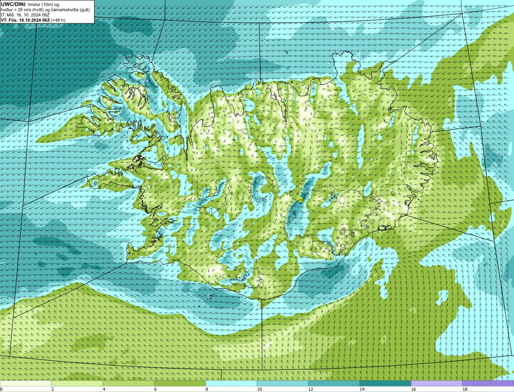The image size is (514, 392).
Task: Click the legend scale label "16"
Action: click(414, 389)
